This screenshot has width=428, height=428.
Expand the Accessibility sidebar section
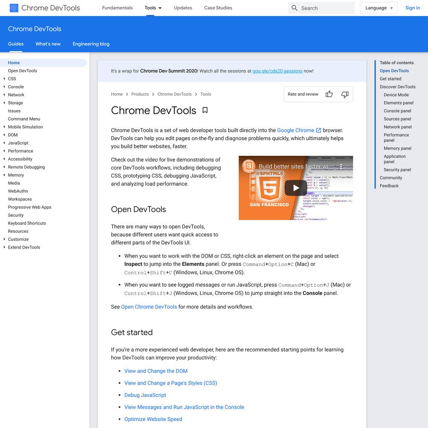4,159
